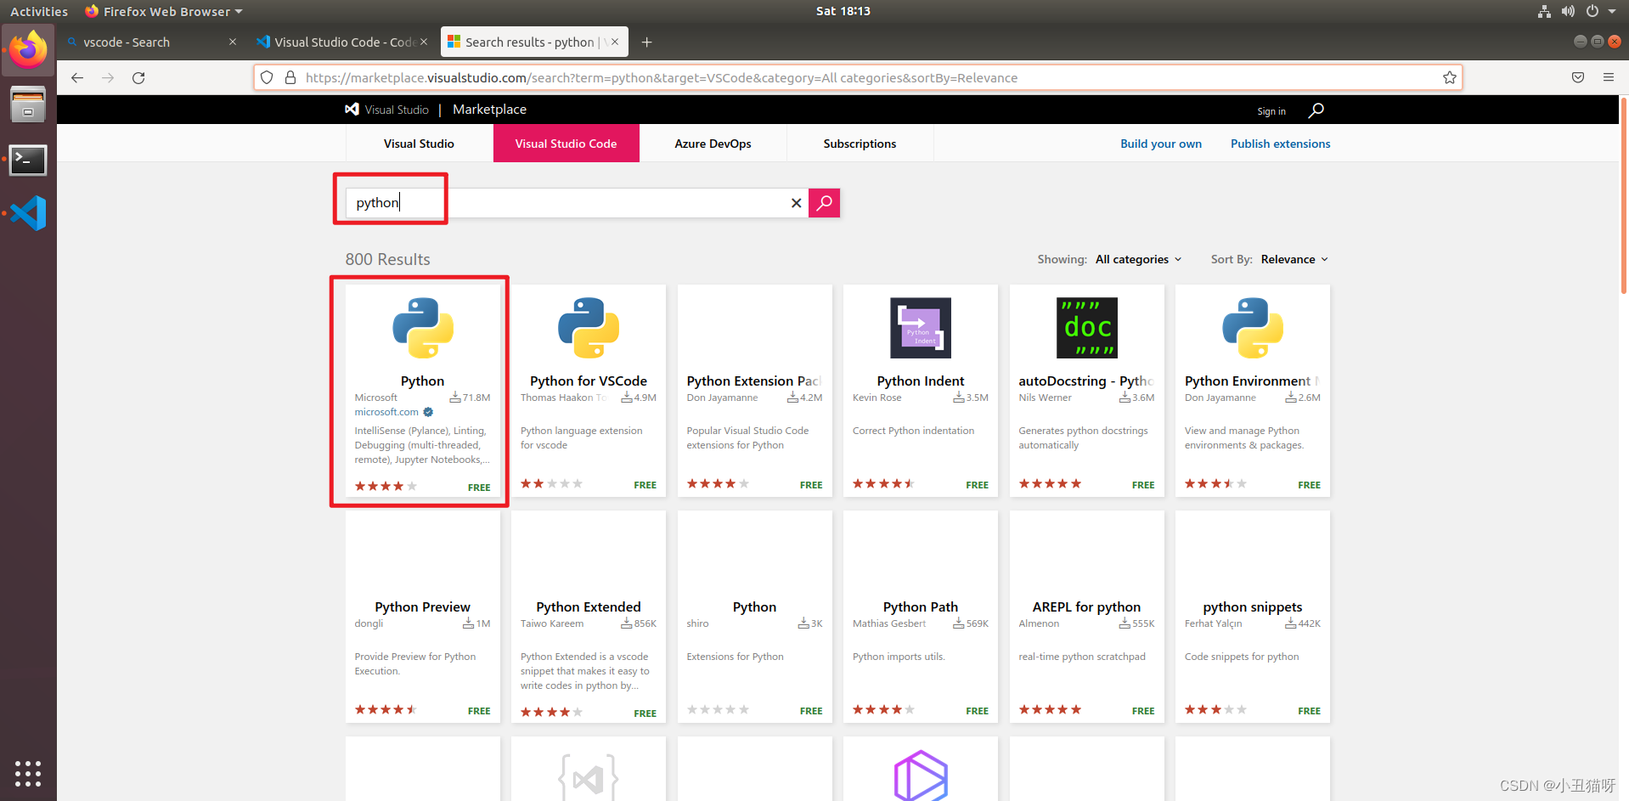The image size is (1629, 801).
Task: Click the autoDocstring doc icon
Action: pos(1086,328)
